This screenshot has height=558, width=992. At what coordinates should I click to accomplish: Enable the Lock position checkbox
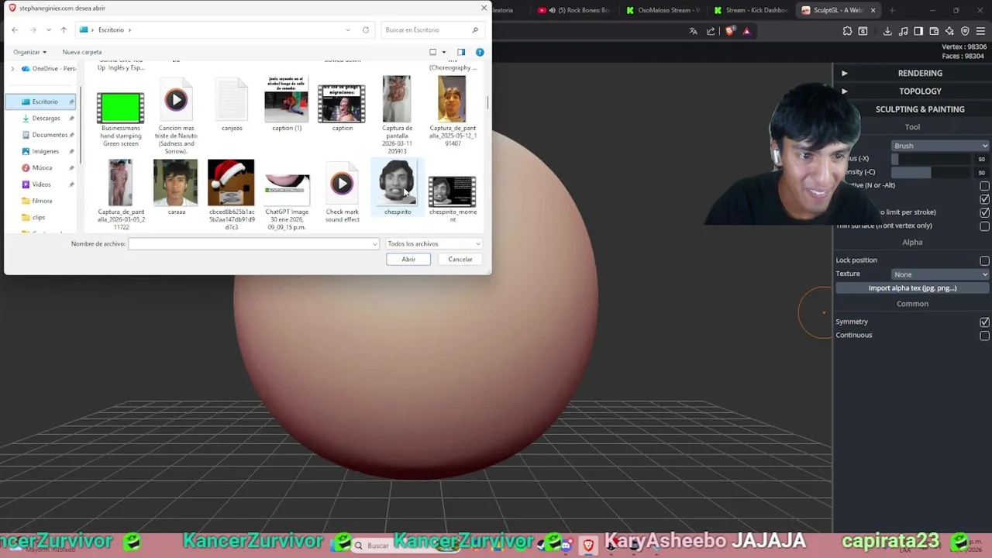tap(984, 260)
